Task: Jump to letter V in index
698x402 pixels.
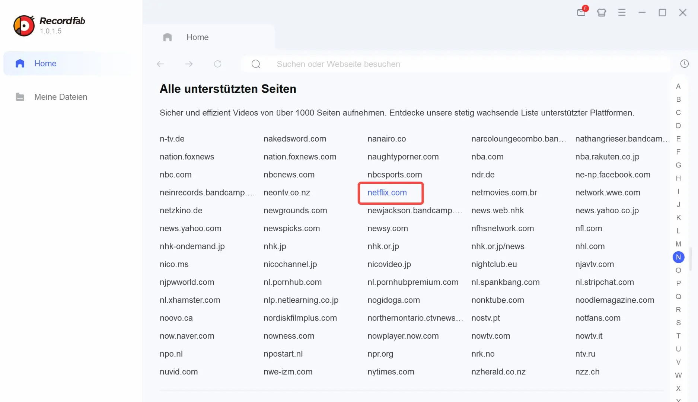Action: 678,362
